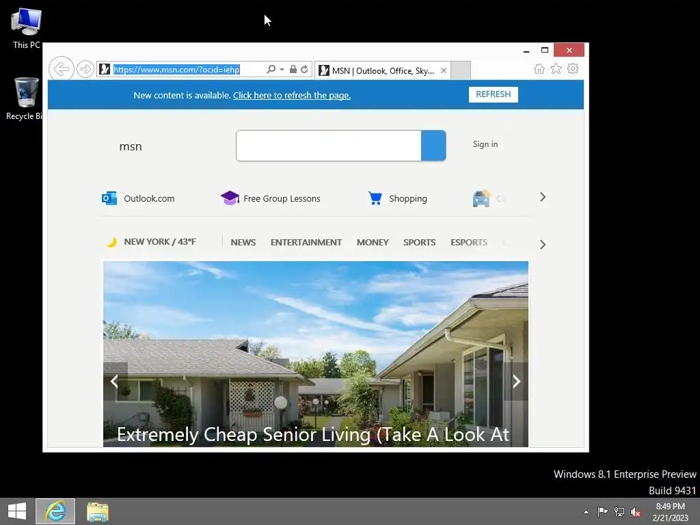Open the NEWS menu item
This screenshot has width=700, height=525.
(x=243, y=243)
